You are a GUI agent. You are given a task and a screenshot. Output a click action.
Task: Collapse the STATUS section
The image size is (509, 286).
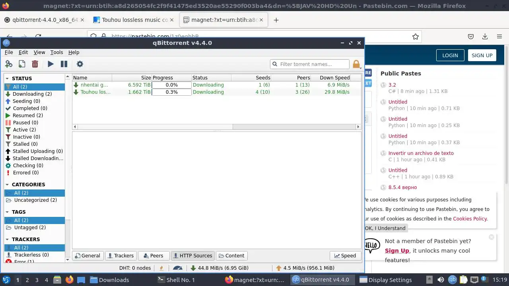tap(7, 79)
